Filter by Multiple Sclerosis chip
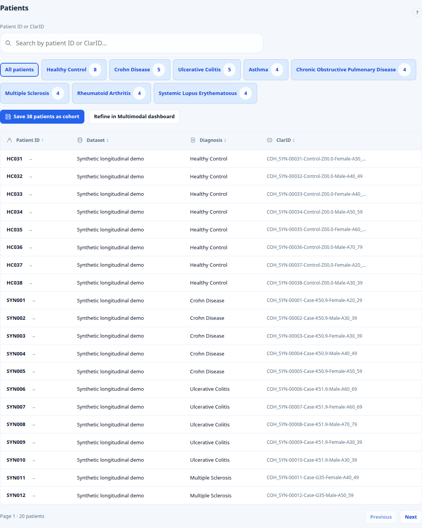The height and width of the screenshot is (528, 422). pyautogui.click(x=34, y=93)
